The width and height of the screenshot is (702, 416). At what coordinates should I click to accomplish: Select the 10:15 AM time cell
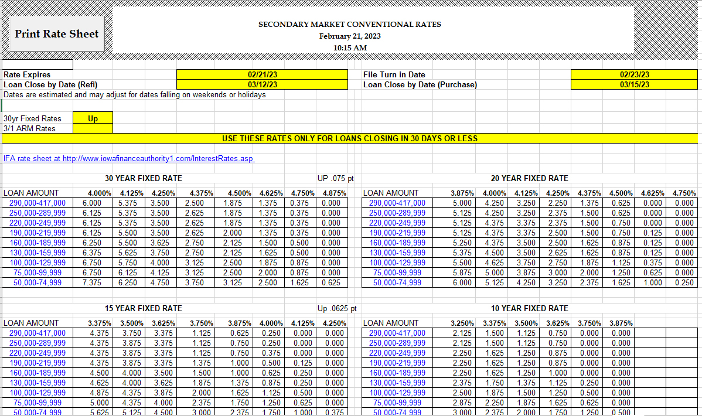coord(350,47)
